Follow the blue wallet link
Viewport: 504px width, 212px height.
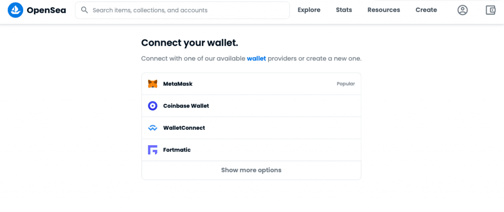coord(256,58)
